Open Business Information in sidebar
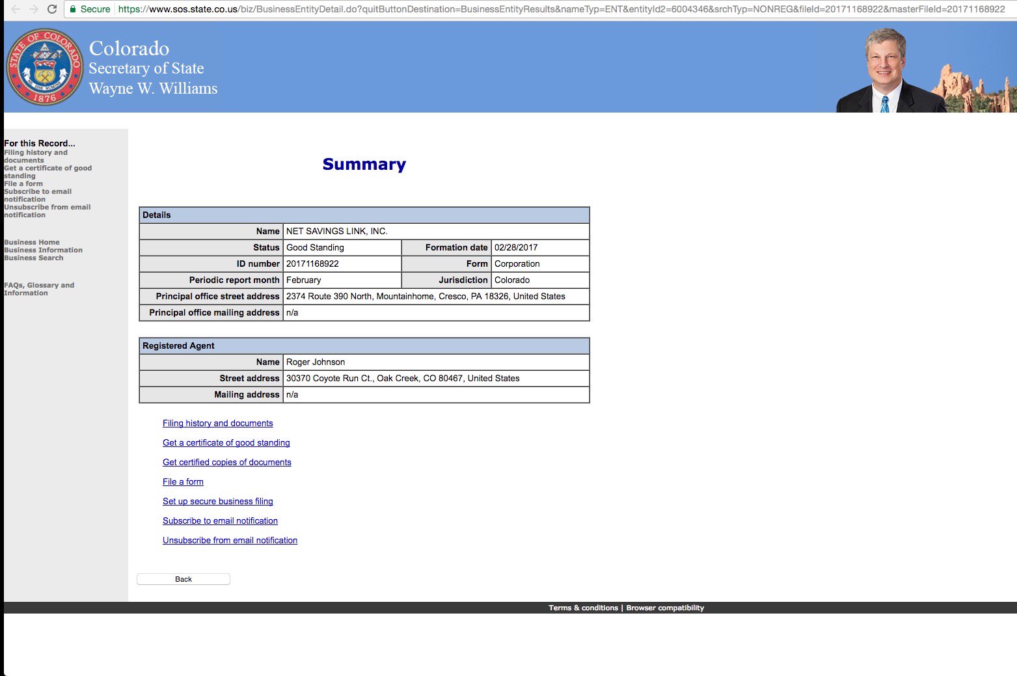 pos(43,250)
